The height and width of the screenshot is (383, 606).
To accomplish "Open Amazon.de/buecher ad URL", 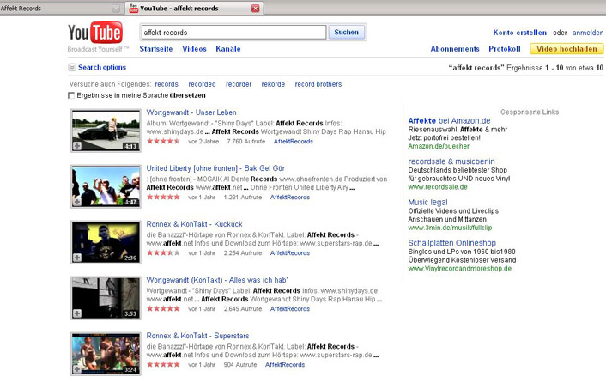I will (x=439, y=146).
